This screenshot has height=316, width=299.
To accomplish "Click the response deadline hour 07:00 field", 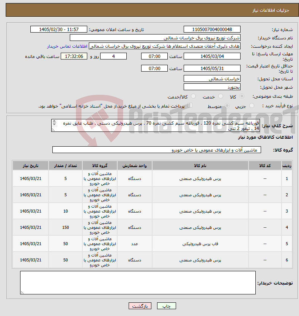I will coord(154,56).
